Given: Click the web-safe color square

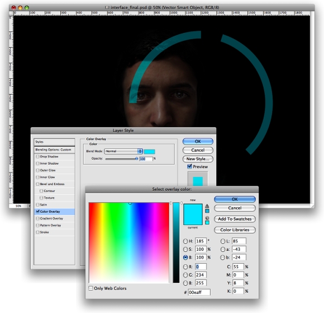Looking at the screenshot, I should click(207, 222).
